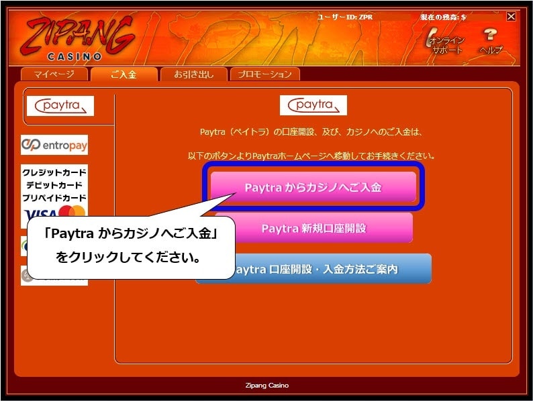Click the Zipang Casino logo
This screenshot has width=533, height=401.
point(77,38)
